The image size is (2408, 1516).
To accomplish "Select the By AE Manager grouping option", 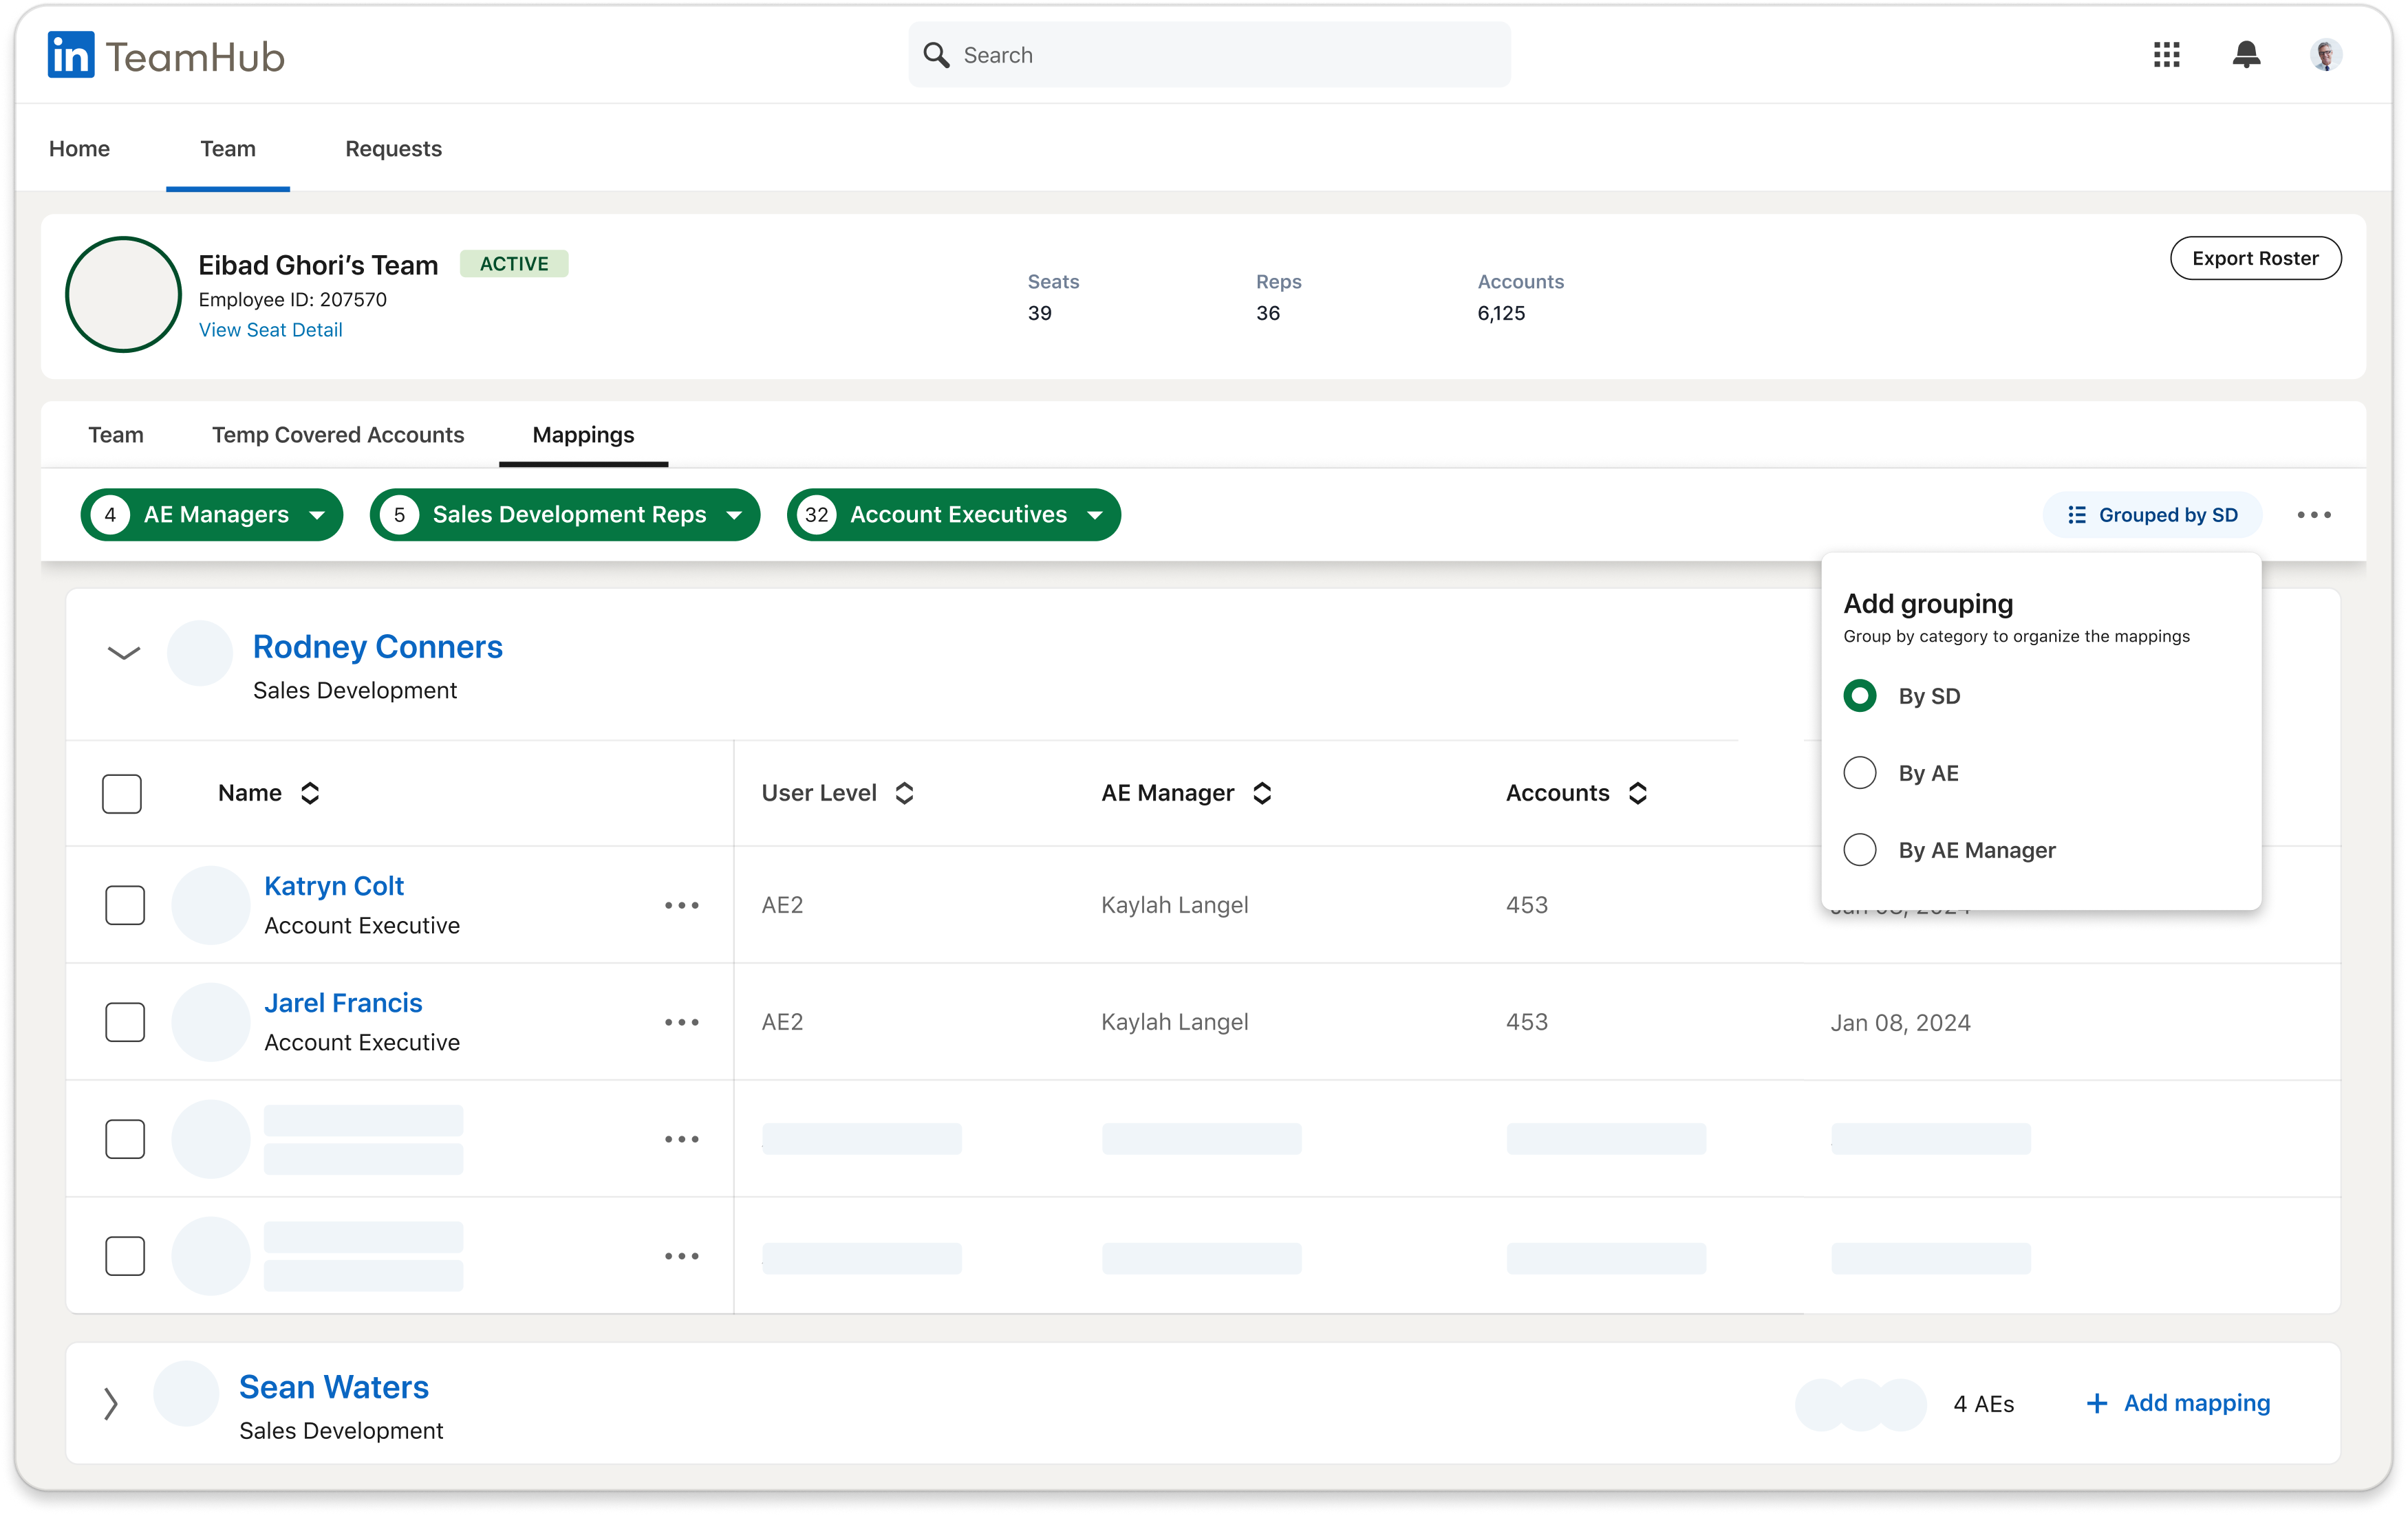I will click(x=1860, y=850).
